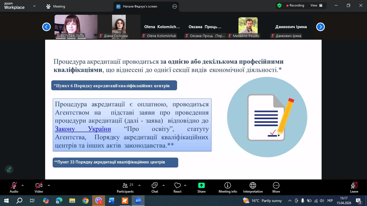This screenshot has height=206, width=367.
Task: Open the Meeting tab
Action: [56, 6]
